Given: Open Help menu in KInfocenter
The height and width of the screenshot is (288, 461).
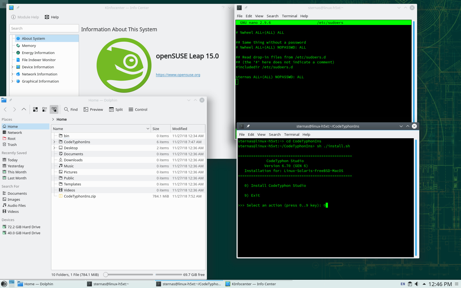Looking at the screenshot, I should pos(52,17).
